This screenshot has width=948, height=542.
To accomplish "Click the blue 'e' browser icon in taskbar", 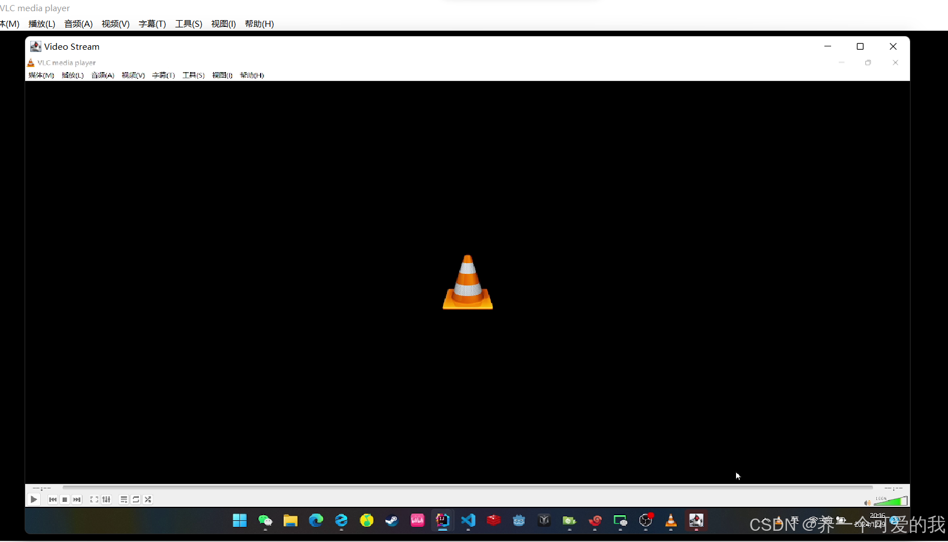I will click(341, 520).
